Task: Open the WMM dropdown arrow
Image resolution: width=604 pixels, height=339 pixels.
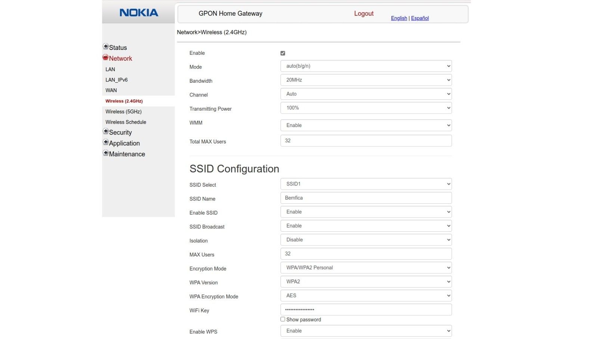Action: coord(447,125)
